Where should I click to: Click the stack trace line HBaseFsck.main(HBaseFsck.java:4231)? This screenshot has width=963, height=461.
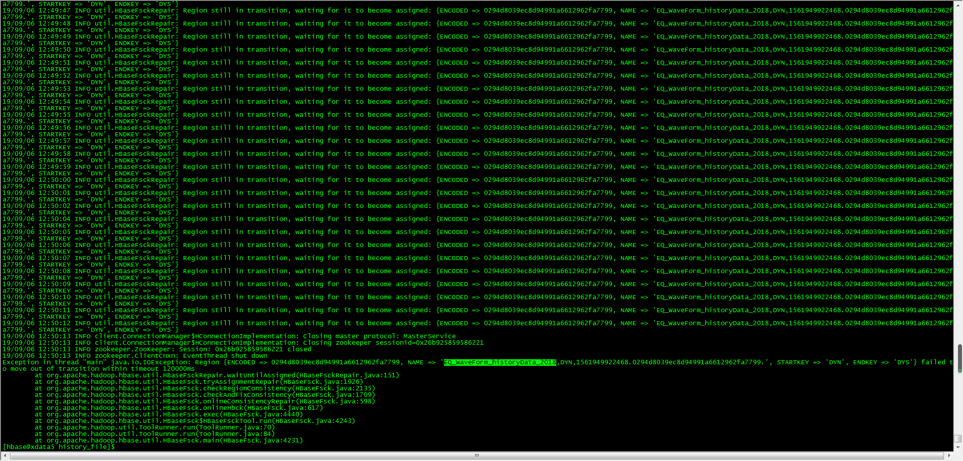tap(169, 440)
